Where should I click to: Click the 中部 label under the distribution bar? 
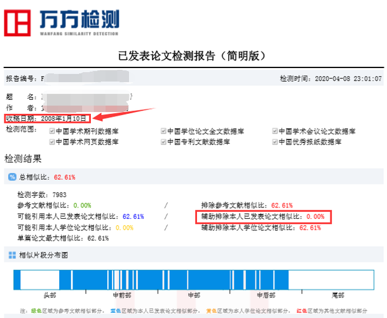pyautogui.click(x=194, y=295)
